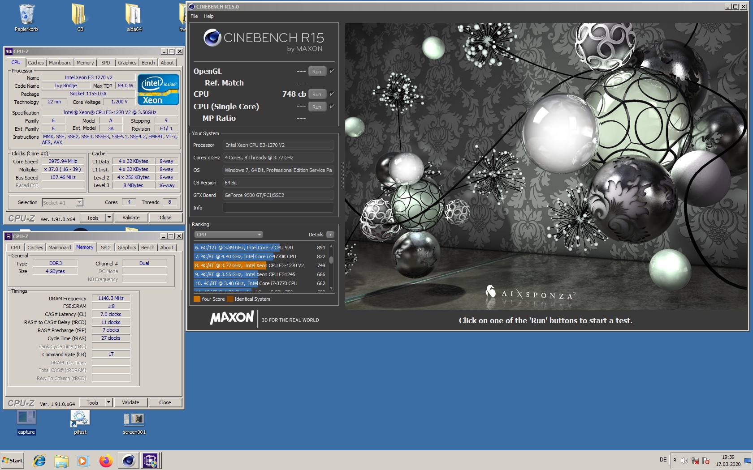Image resolution: width=753 pixels, height=470 pixels.
Task: Toggle the OpenGL test checkmark
Action: (332, 71)
